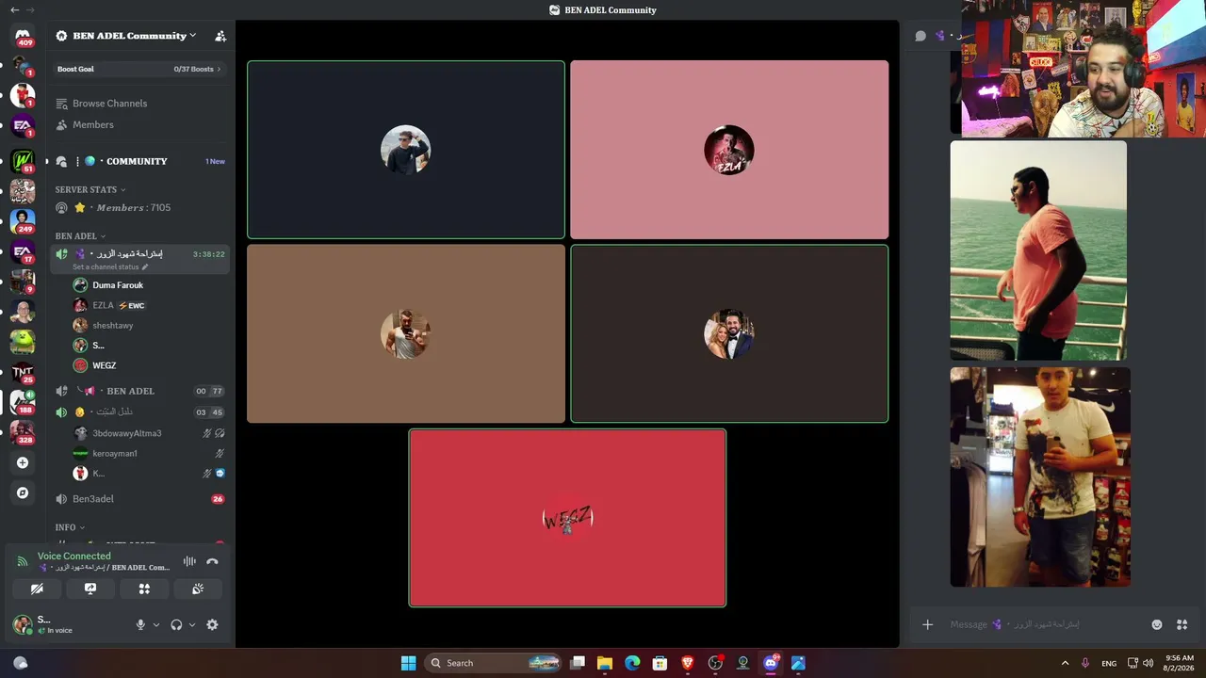Screen dimensions: 1206x678
Task: Expand the BEN ADEL Community server menu
Action: pos(134,36)
